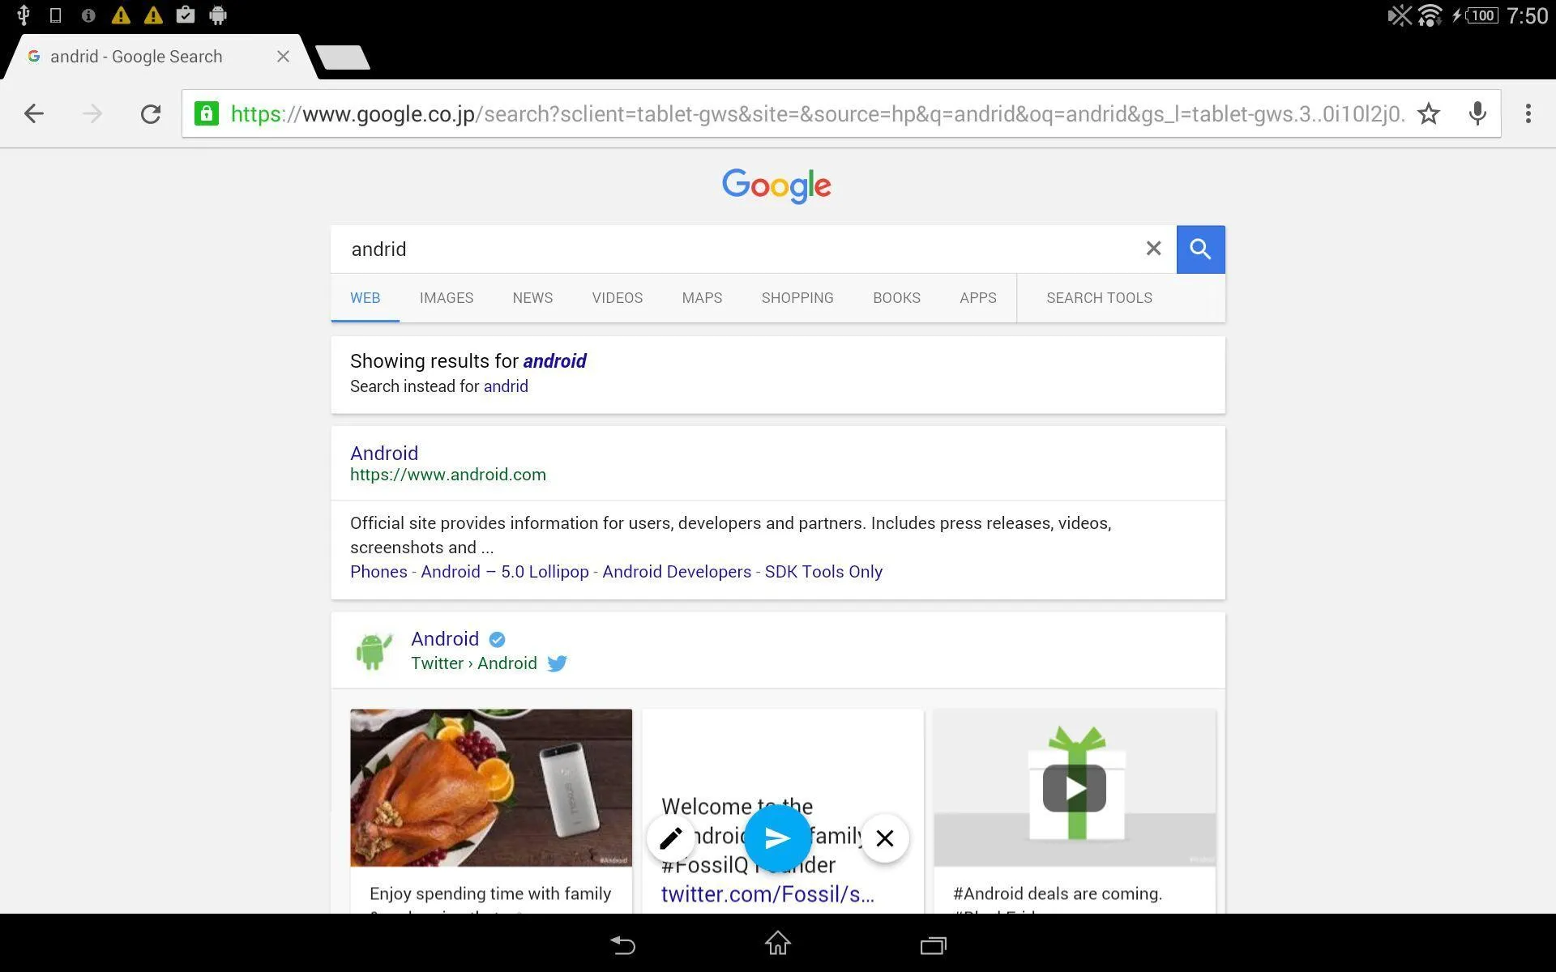This screenshot has height=972, width=1556.
Task: Click the Android turkey image thumbnail
Action: point(490,787)
